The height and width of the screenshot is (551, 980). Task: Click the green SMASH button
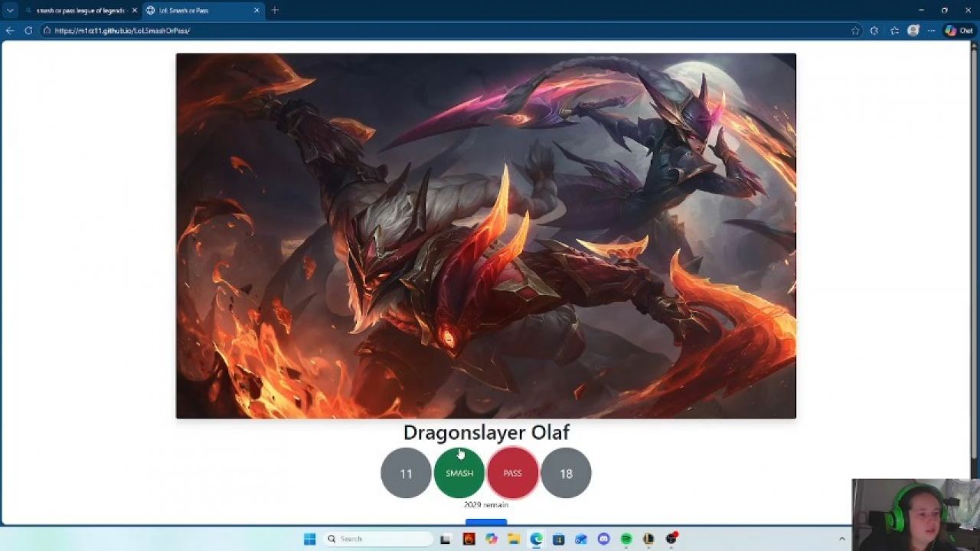459,473
